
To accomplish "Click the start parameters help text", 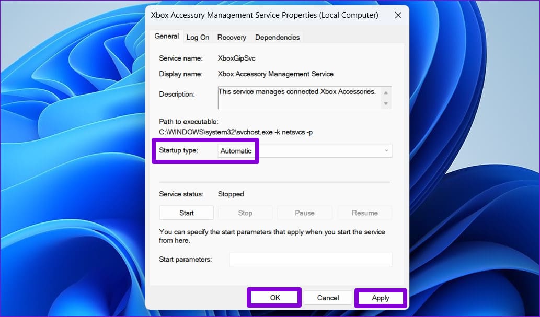I will pos(272,236).
